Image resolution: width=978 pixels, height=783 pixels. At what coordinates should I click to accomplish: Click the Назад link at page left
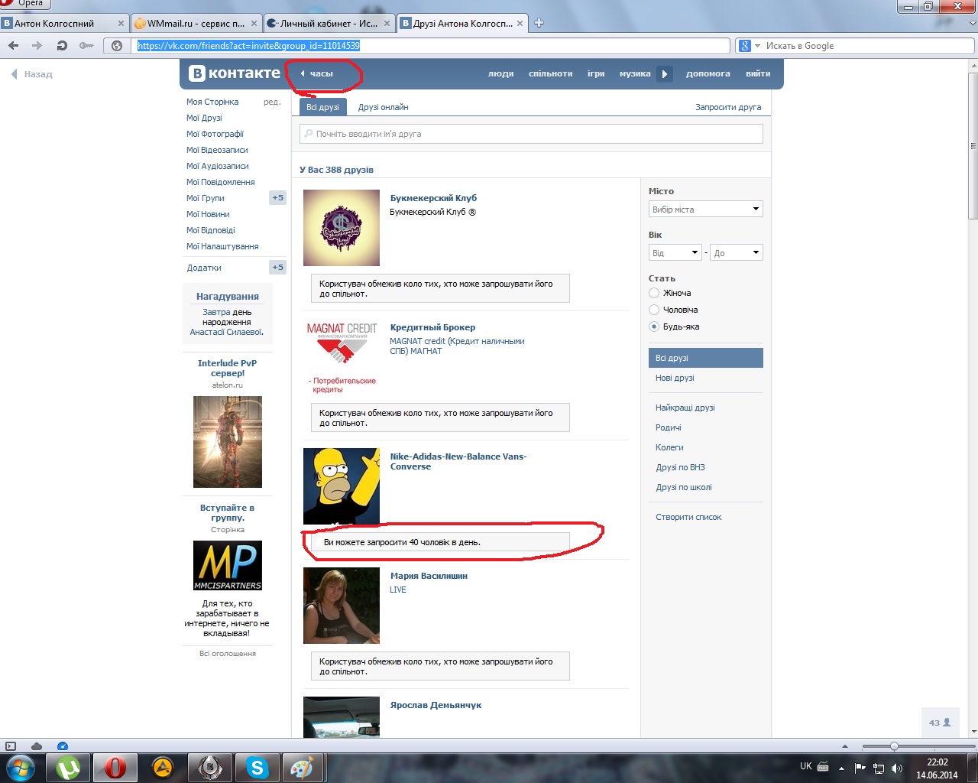pos(32,74)
